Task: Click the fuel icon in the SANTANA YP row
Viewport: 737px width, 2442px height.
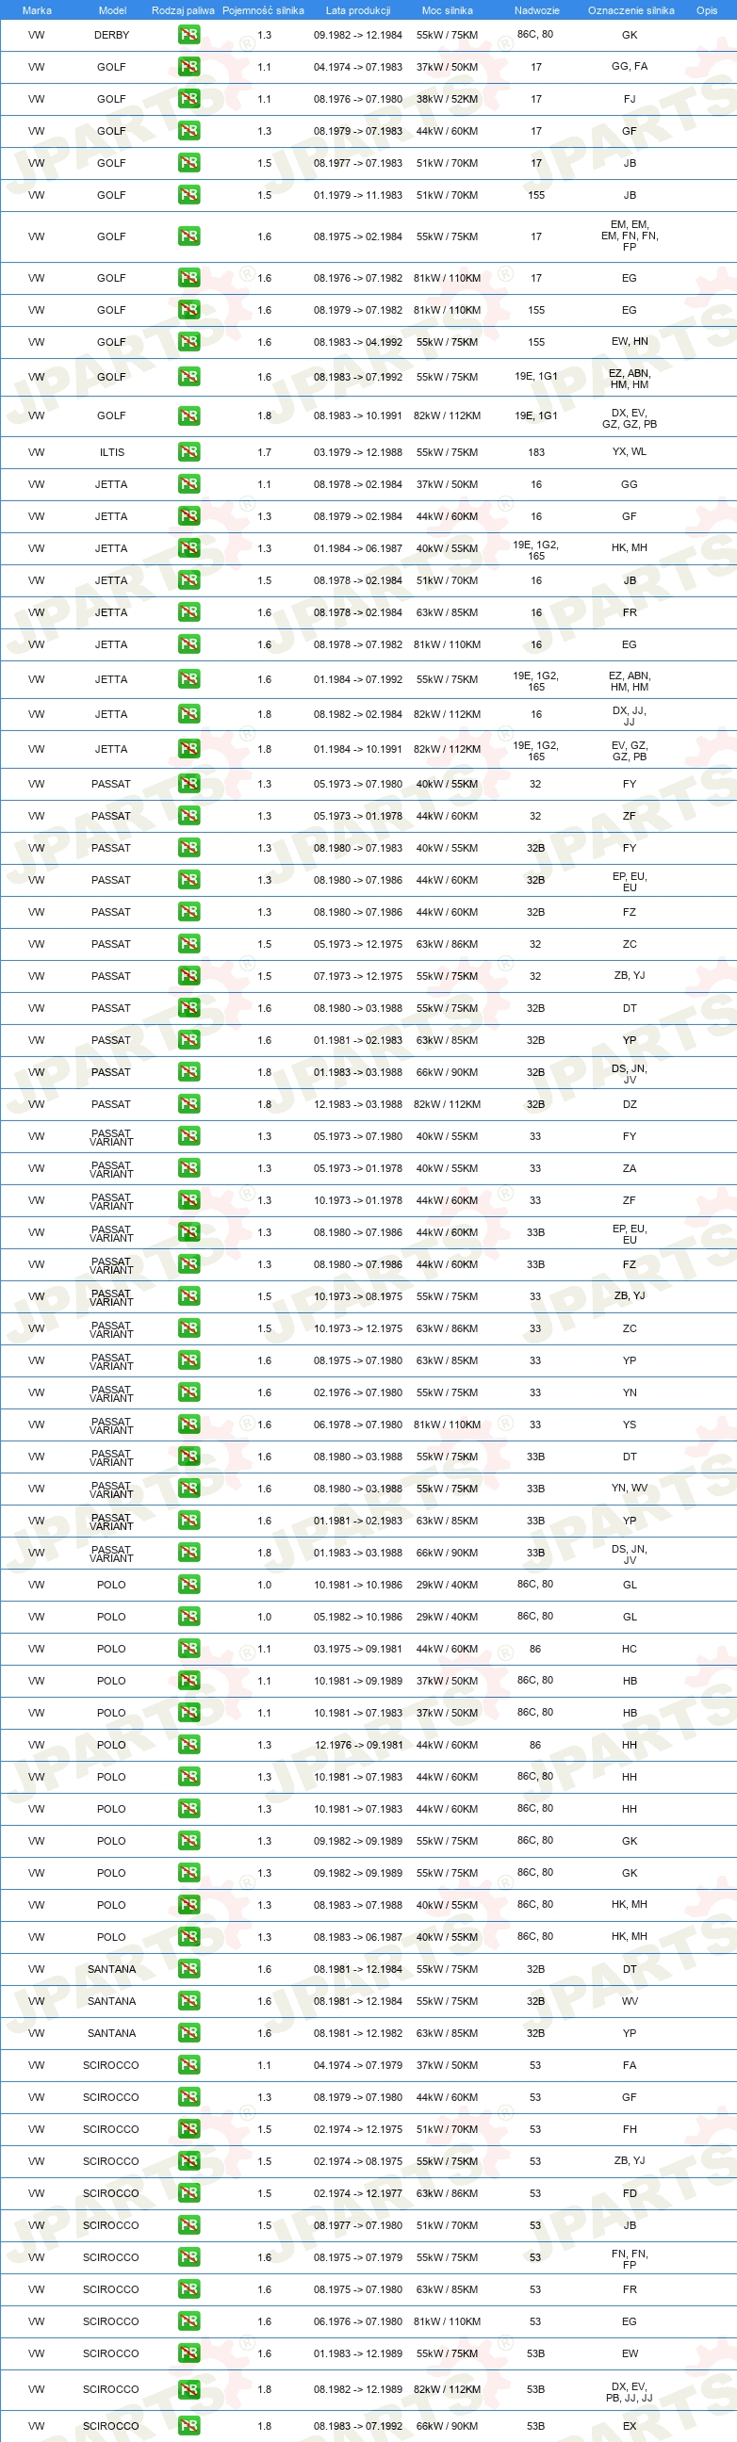Action: click(188, 2033)
